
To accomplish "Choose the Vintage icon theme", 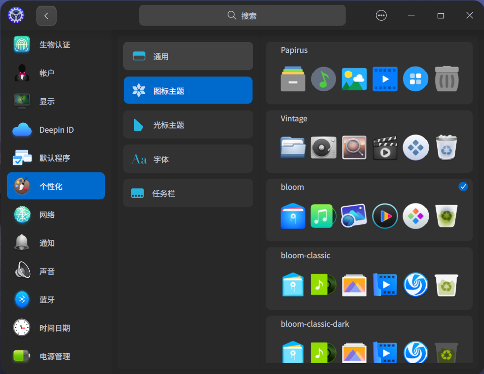I will coord(369,142).
